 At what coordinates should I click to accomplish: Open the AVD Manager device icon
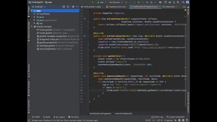174,2
